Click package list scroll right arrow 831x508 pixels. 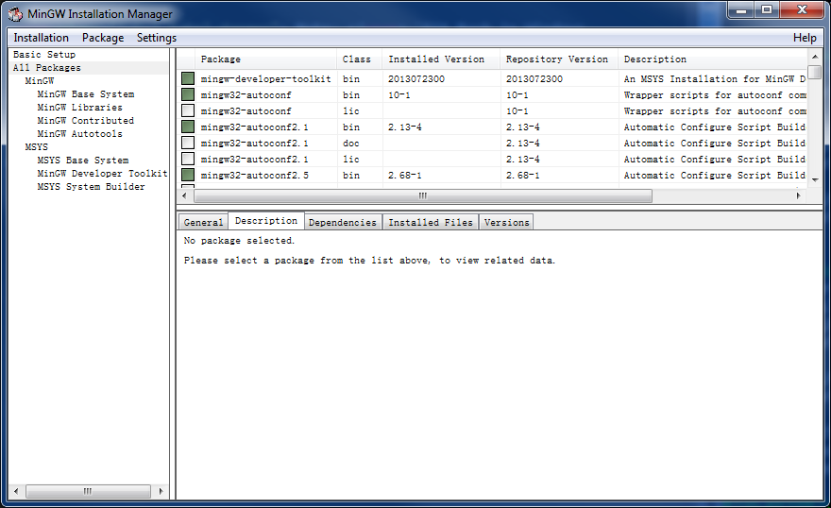pos(798,196)
